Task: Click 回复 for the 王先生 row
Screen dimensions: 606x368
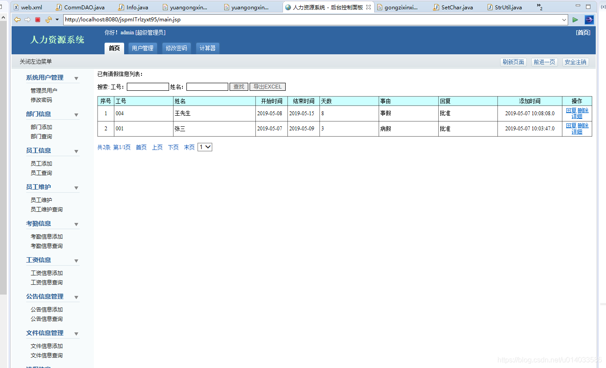Action: point(571,110)
